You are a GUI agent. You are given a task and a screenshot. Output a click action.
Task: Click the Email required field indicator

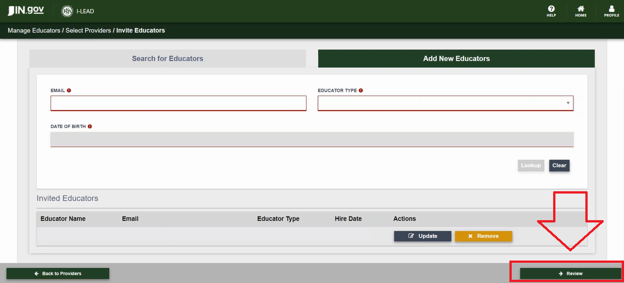[69, 90]
